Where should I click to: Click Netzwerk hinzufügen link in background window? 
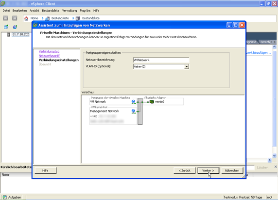point(259,53)
